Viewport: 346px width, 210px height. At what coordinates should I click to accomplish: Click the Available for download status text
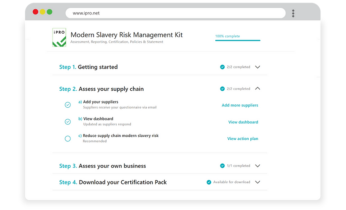click(x=232, y=182)
